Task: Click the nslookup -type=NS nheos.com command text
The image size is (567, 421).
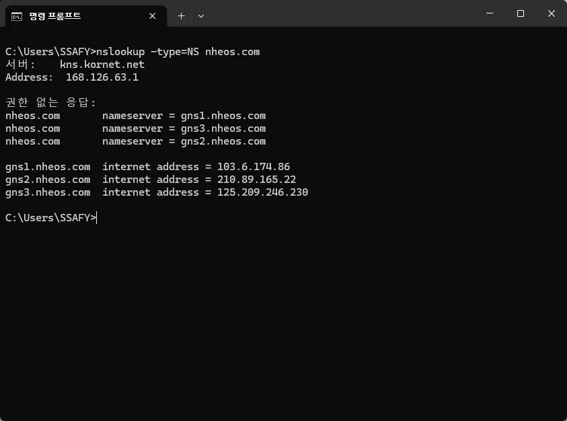Action: point(178,52)
